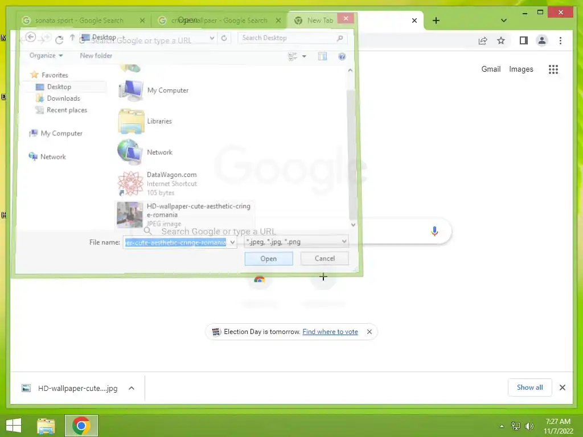Bookmark this tab with the star icon
The height and width of the screenshot is (437, 583).
coord(501,40)
